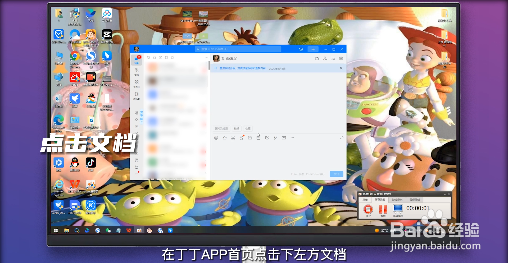Open the 消息 tab with the 51 badge
This screenshot has height=263, width=508.
click(137, 60)
